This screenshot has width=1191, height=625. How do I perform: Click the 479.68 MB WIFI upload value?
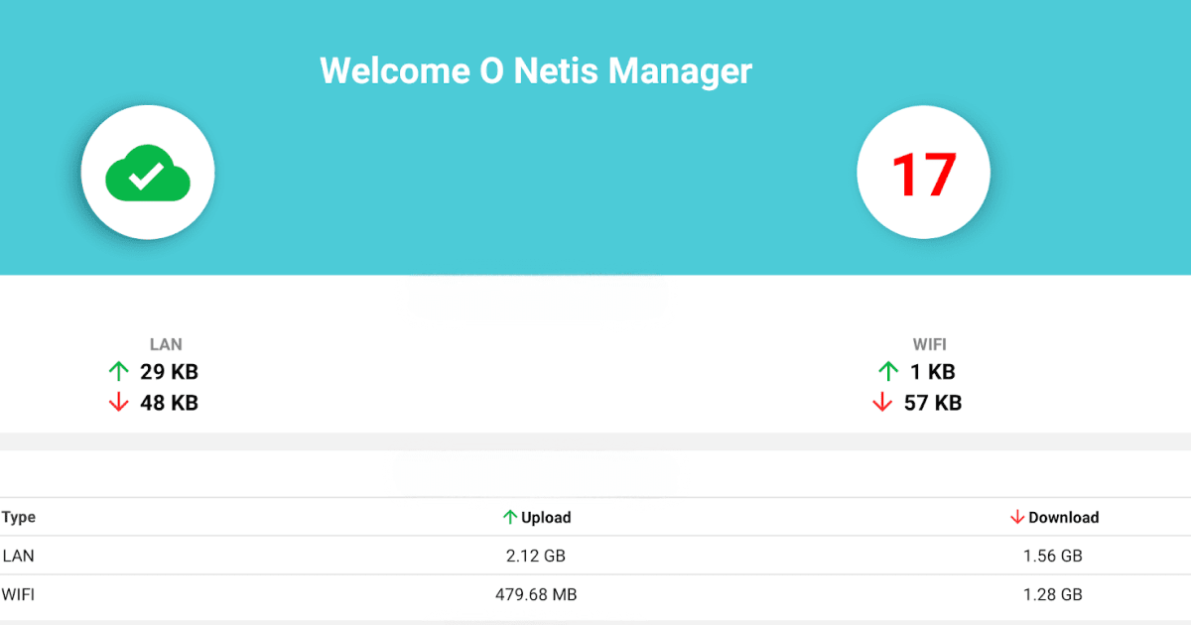(536, 594)
